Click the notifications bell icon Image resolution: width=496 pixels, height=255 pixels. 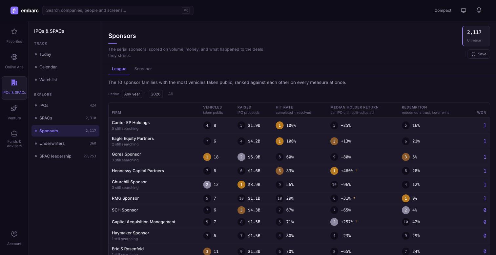479,10
